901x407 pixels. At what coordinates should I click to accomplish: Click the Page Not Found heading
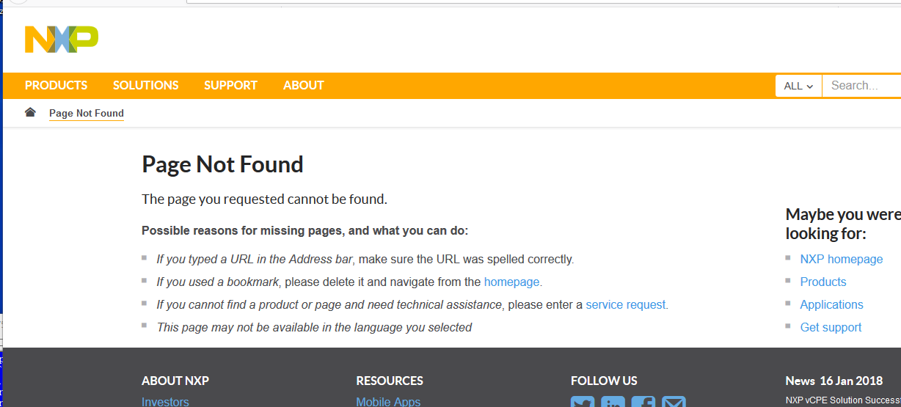pos(222,164)
